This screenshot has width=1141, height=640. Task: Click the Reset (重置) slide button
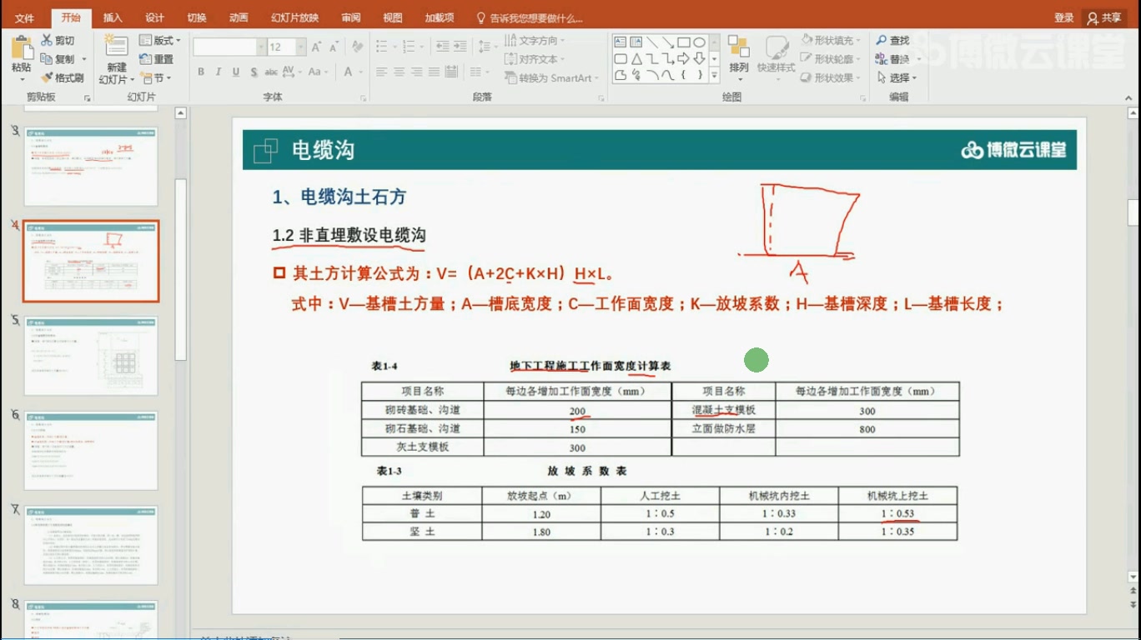(x=157, y=59)
